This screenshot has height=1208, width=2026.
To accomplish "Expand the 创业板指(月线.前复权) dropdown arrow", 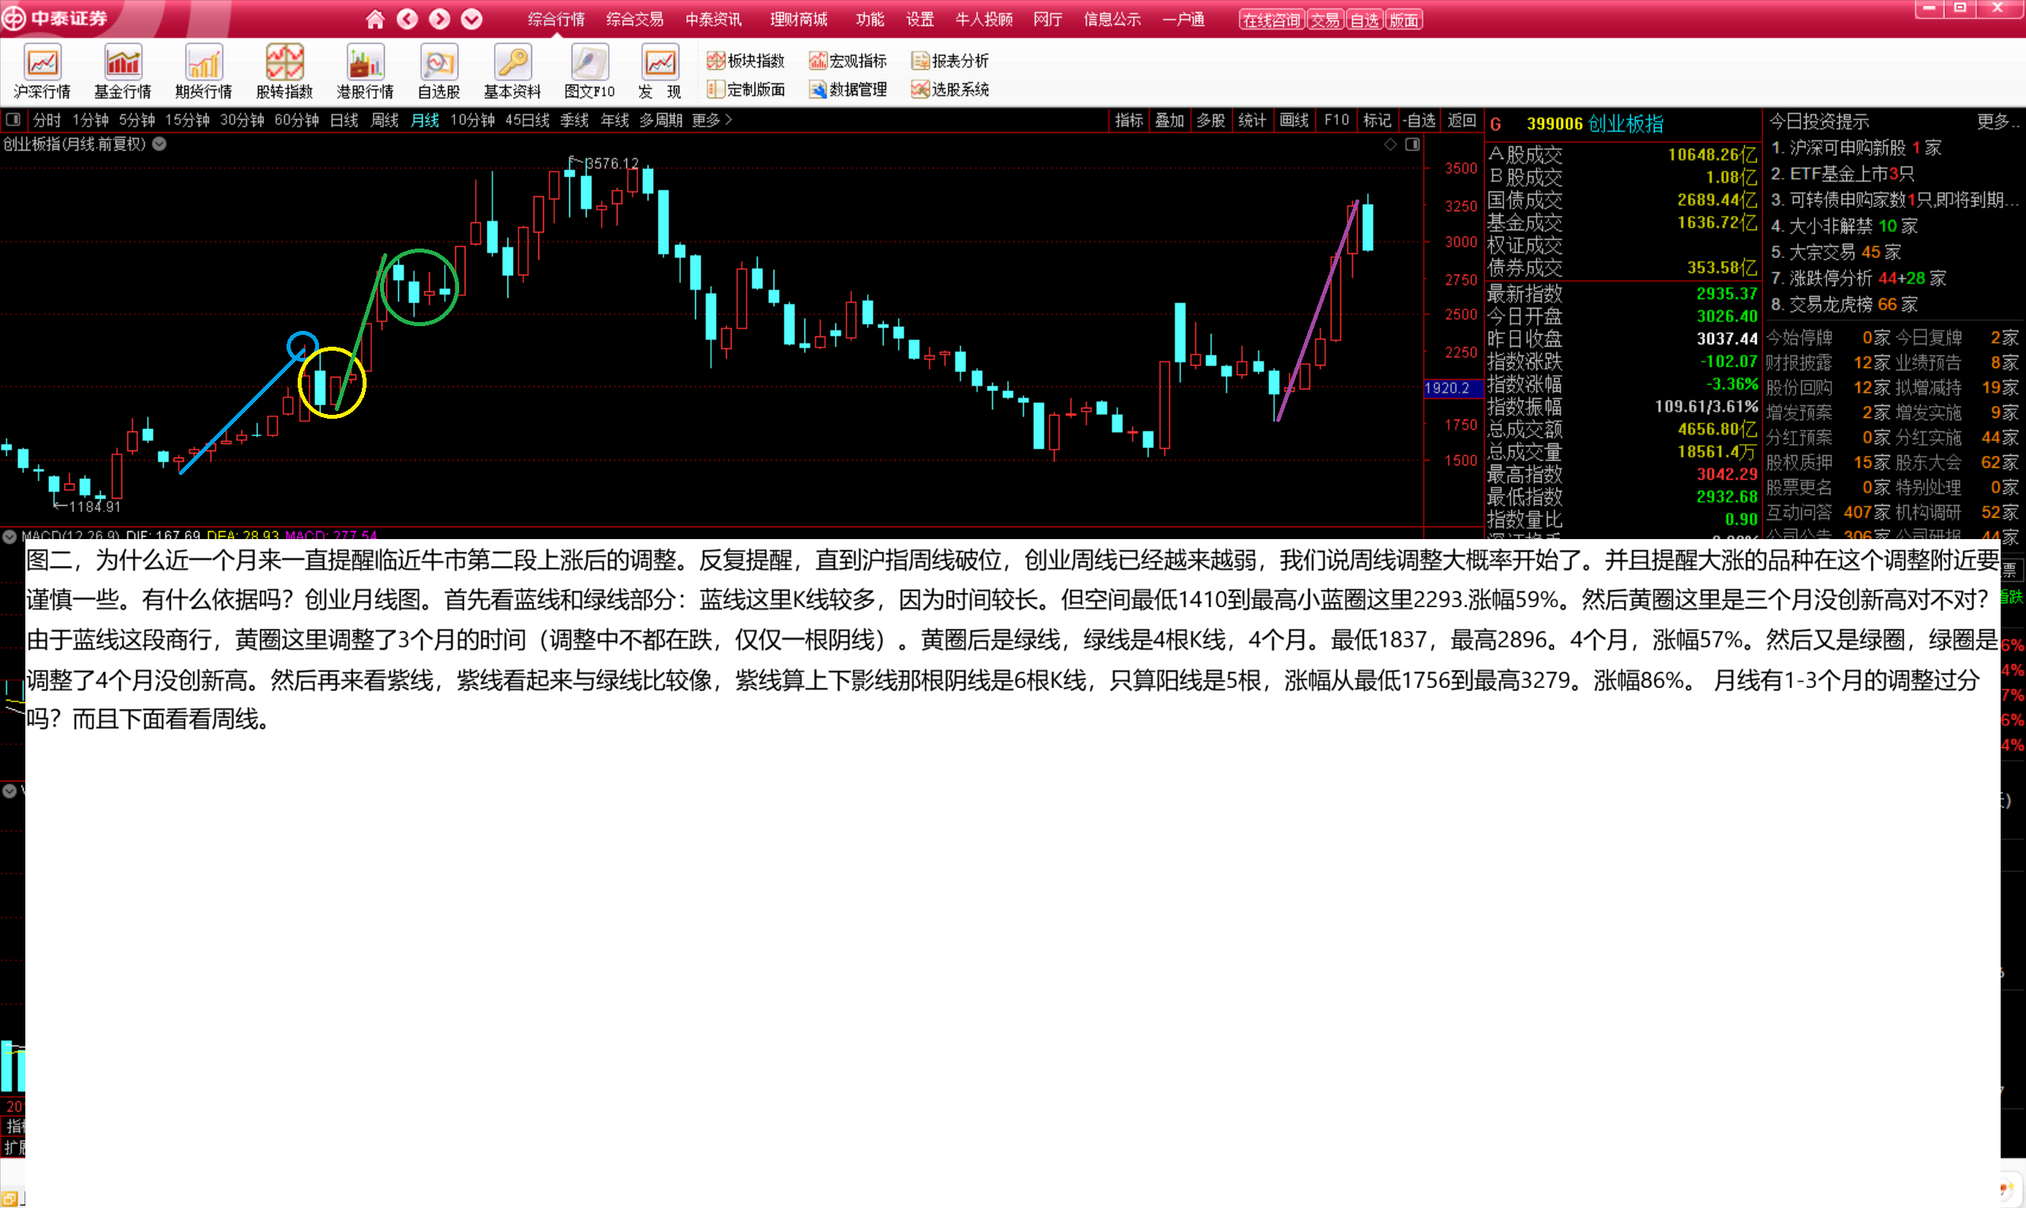I will [160, 144].
